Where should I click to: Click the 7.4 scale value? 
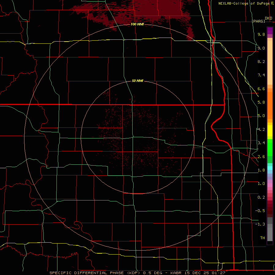pos(261,75)
